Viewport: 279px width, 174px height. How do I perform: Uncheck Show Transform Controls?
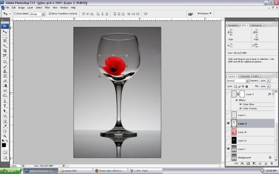[50, 13]
